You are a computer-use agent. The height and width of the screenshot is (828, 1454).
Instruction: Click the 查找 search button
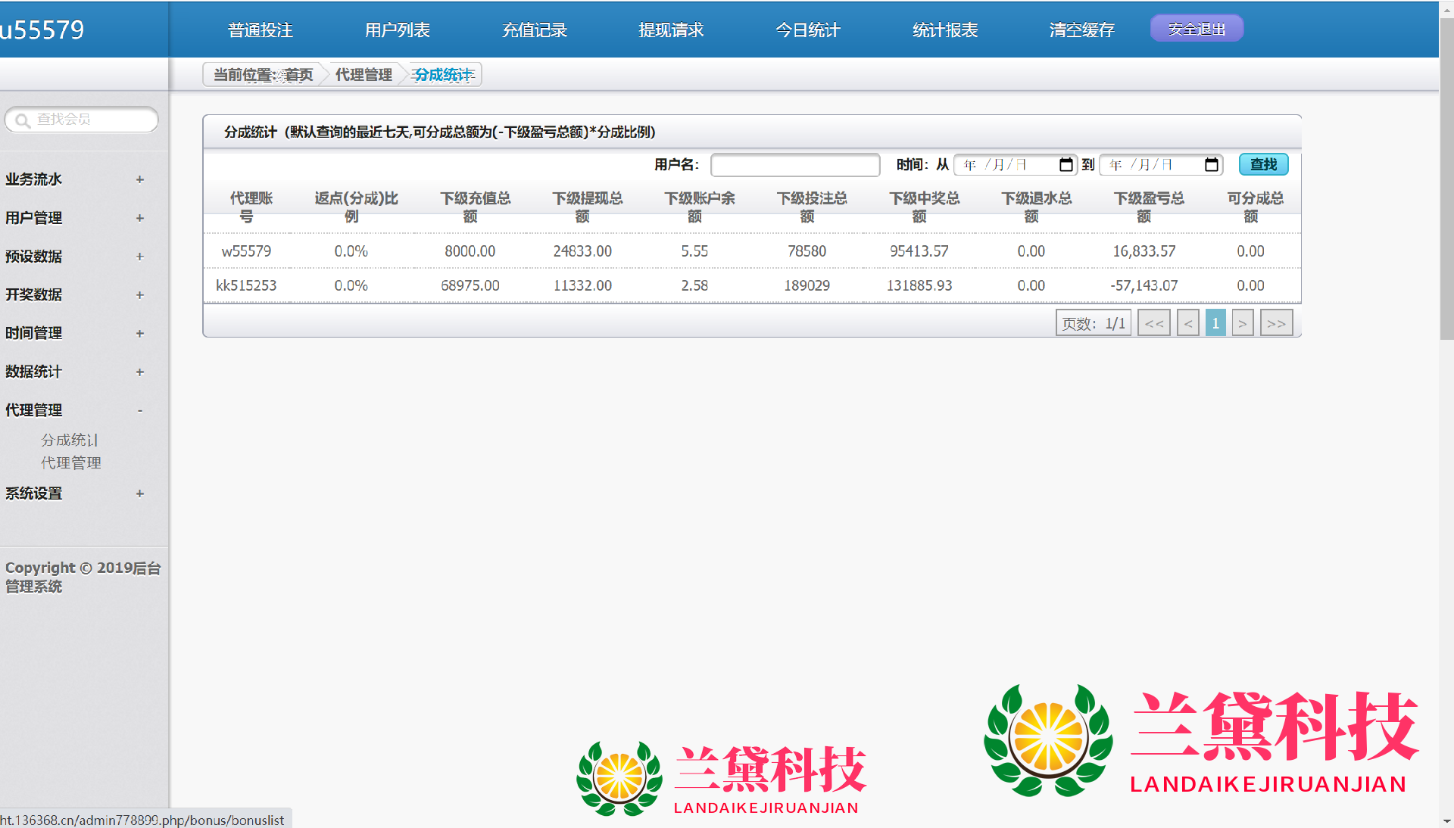1262,164
